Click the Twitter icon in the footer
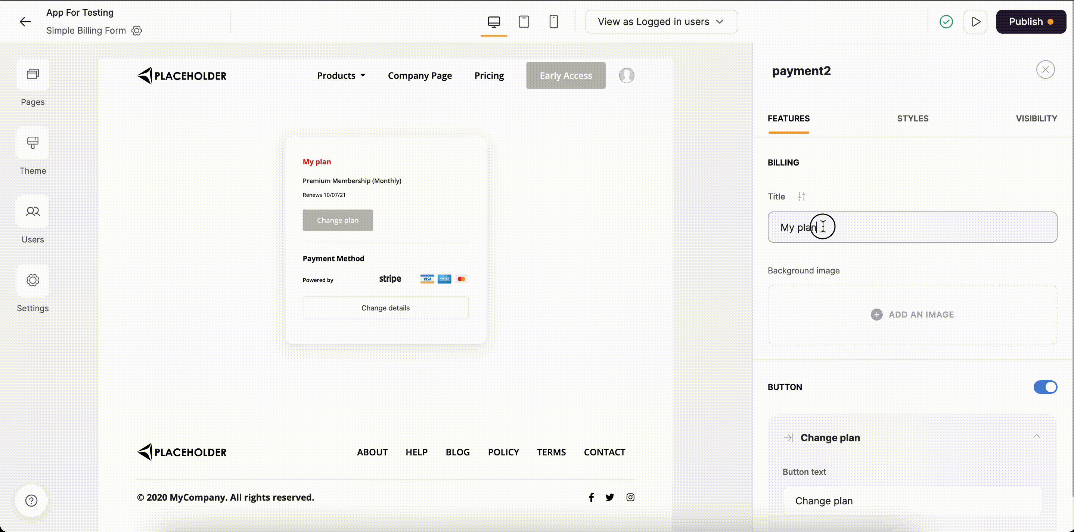The image size is (1074, 532). 609,497
